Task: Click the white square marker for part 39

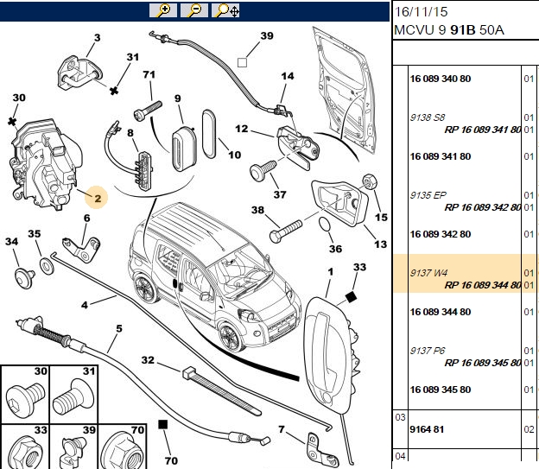Action: point(243,62)
